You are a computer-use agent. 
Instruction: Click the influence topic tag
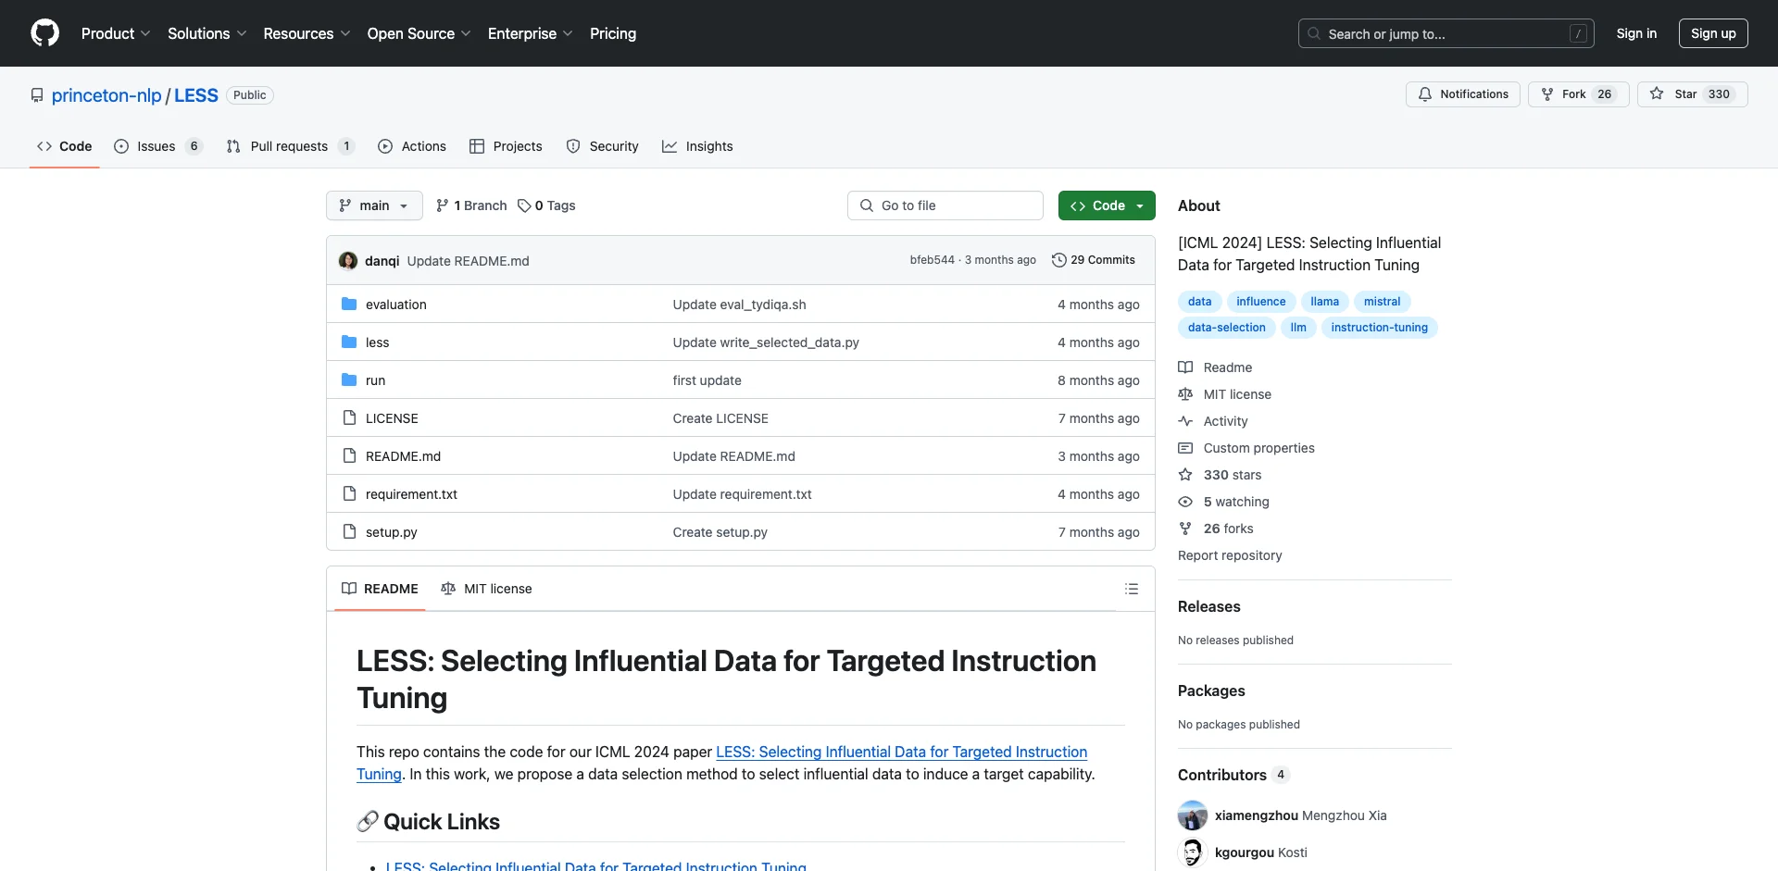(1260, 302)
